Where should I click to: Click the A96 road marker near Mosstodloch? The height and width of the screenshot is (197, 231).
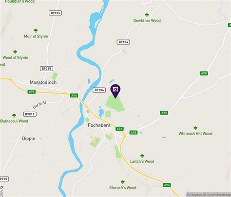point(32,92)
